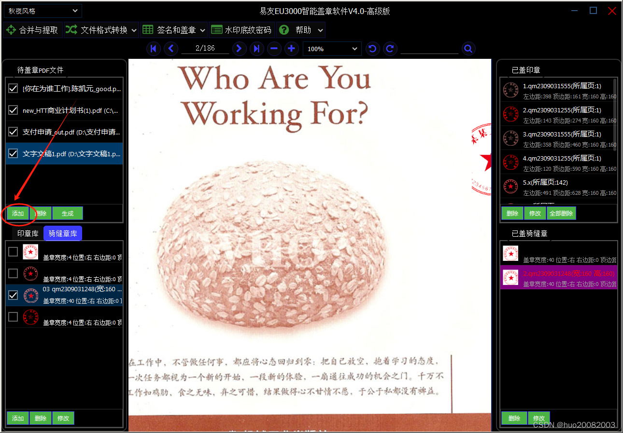Click 删除 under 已盖印章 list
The height and width of the screenshot is (433, 623).
coord(512,213)
